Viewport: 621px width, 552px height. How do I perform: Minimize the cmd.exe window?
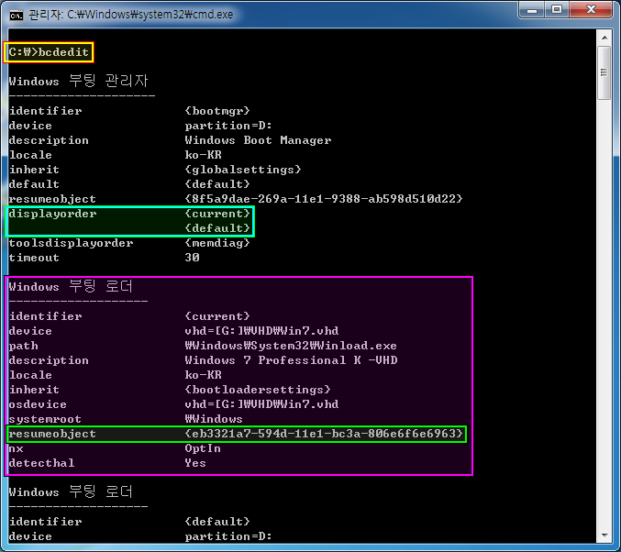[531, 9]
